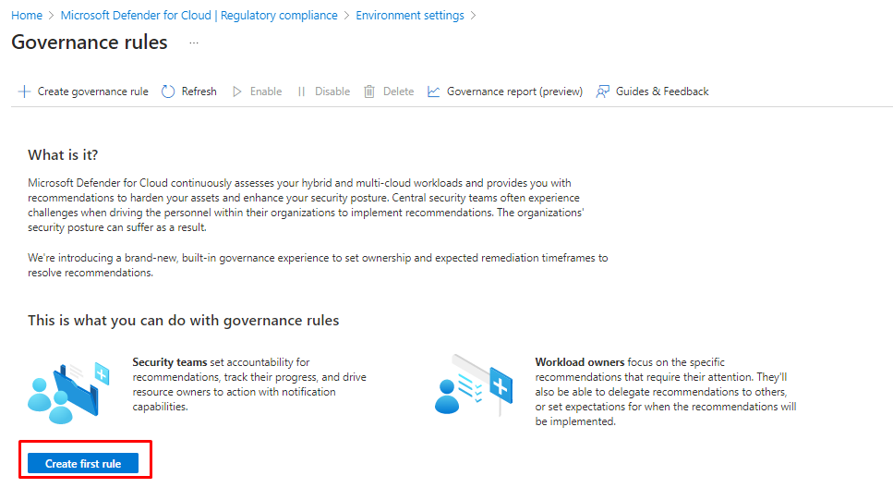This screenshot has width=893, height=500.
Task: Click the Refresh text label in toolbar
Action: point(199,91)
